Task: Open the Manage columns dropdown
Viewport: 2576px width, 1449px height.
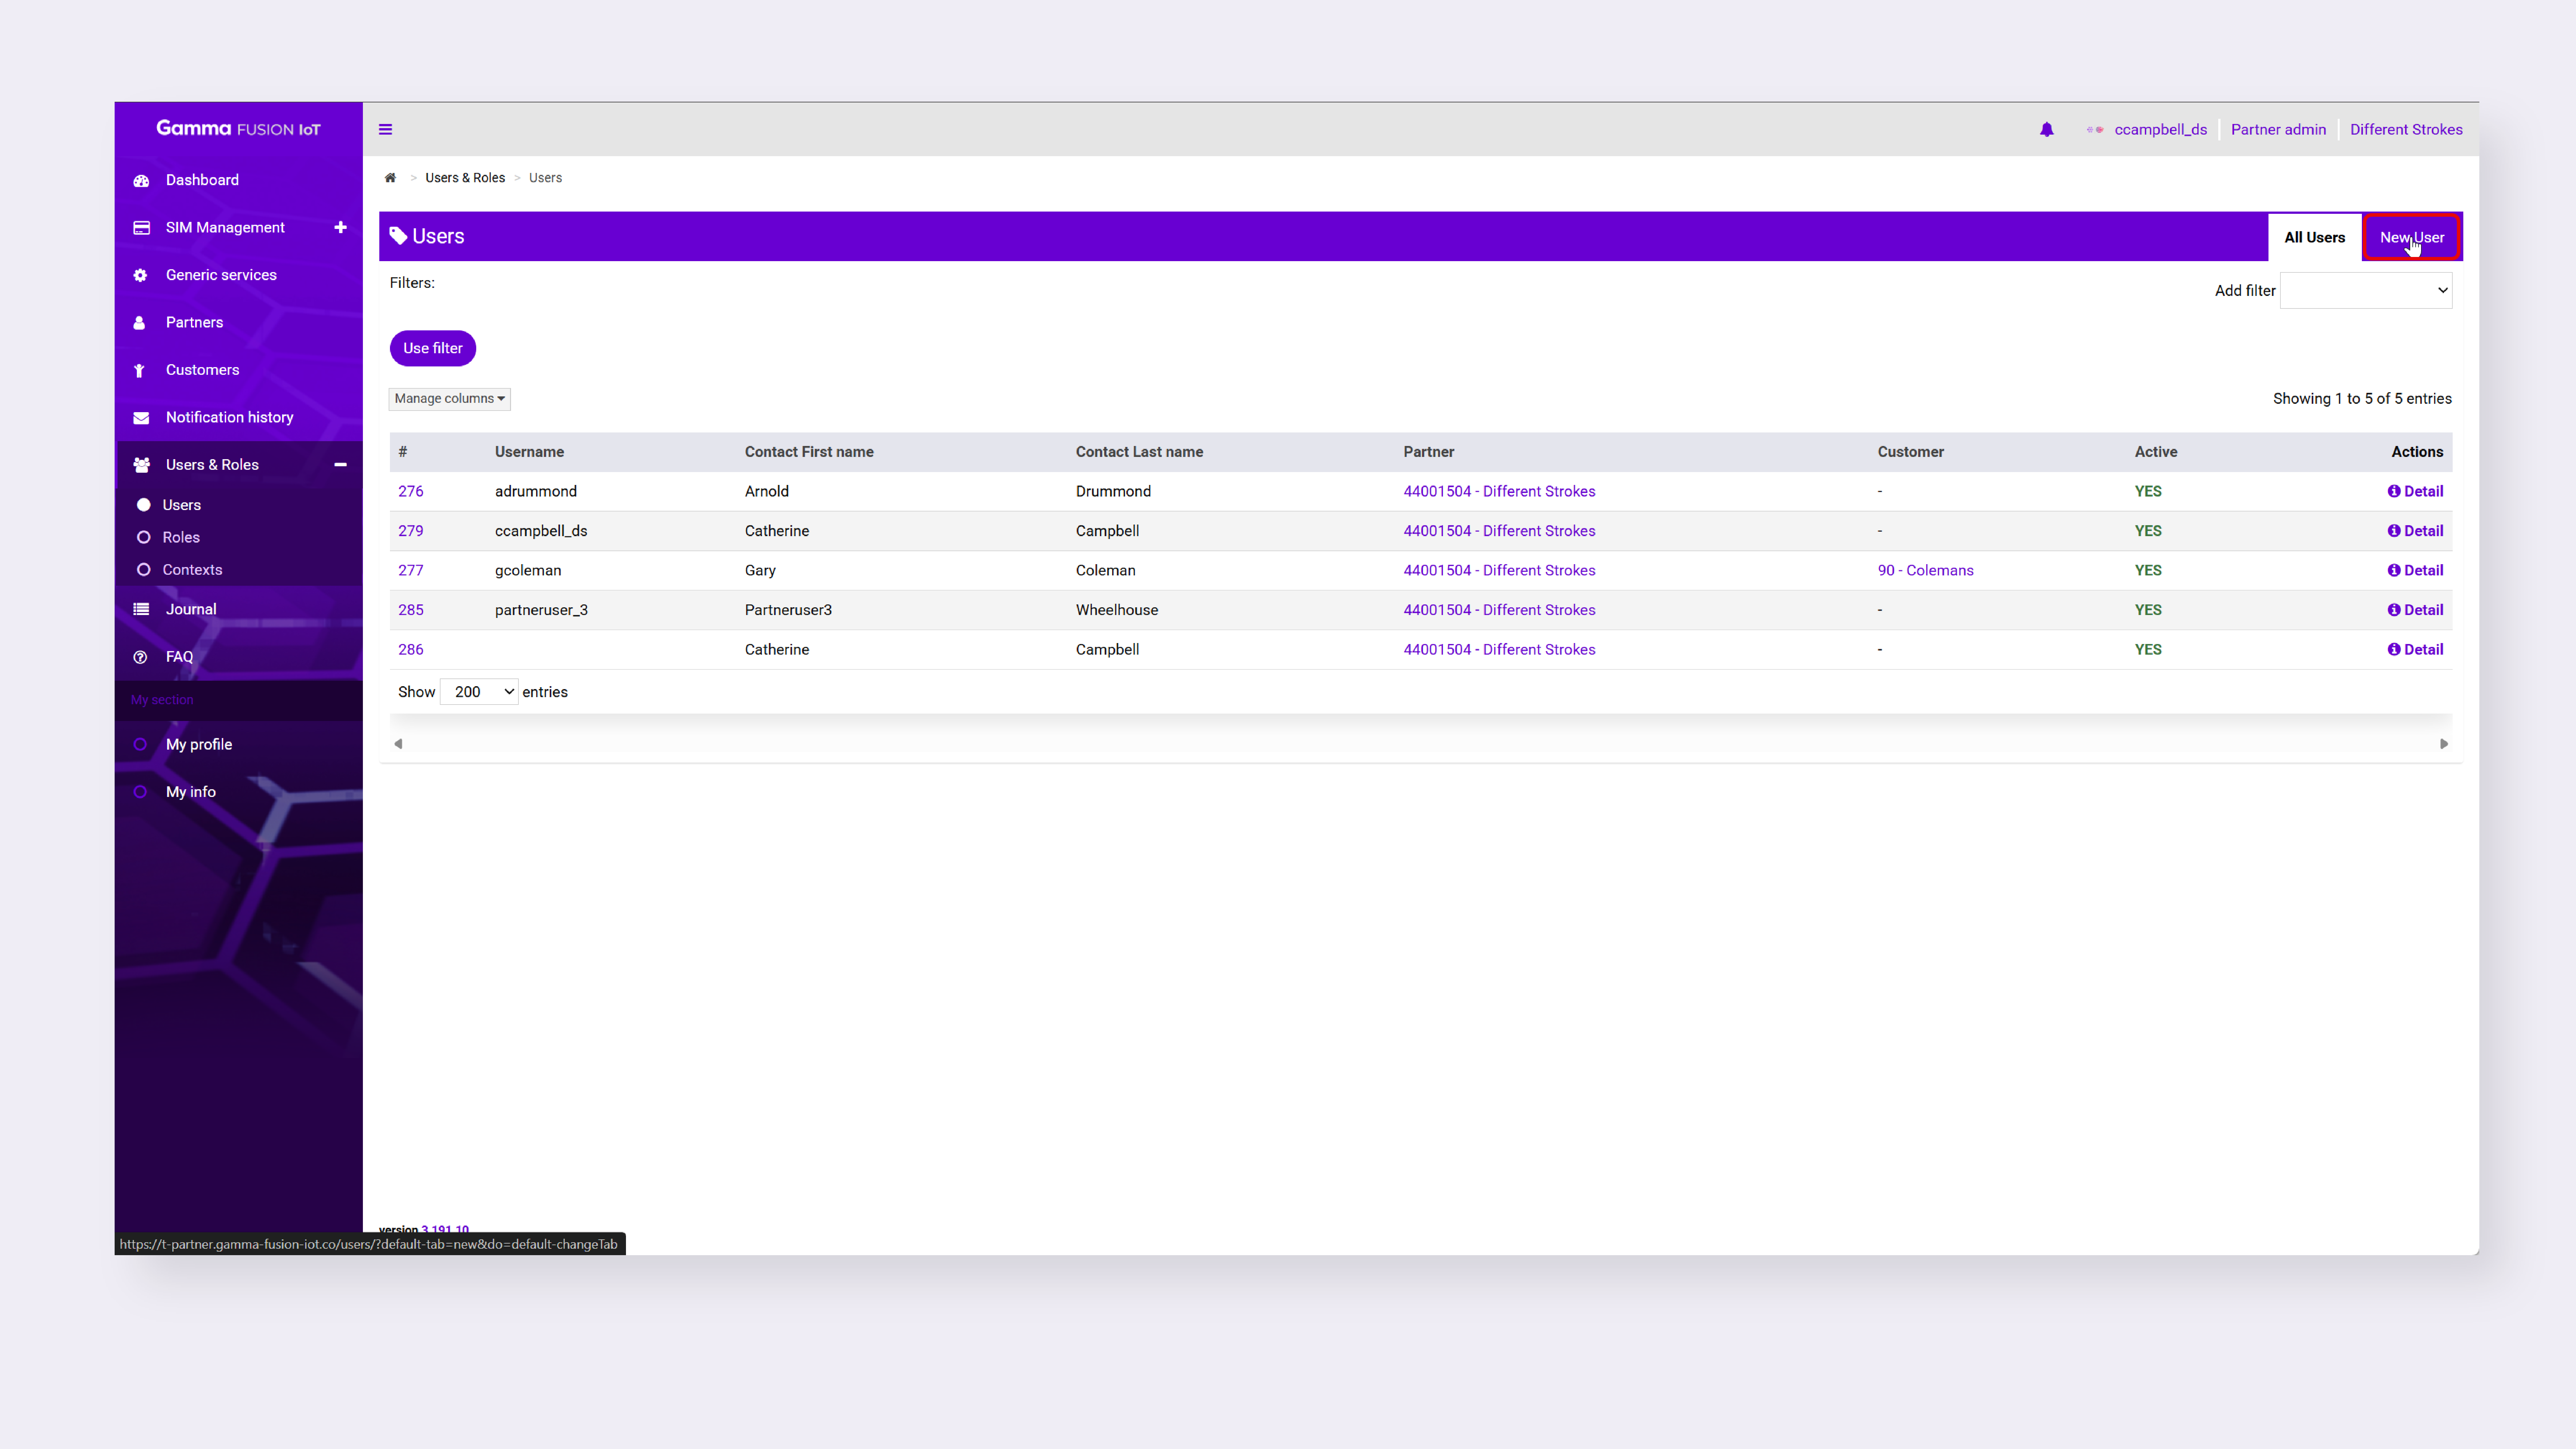Action: [x=449, y=398]
